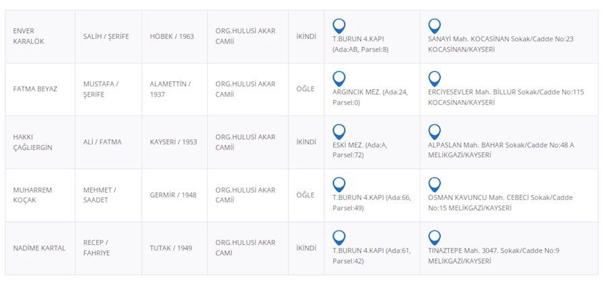Image resolution: width=604 pixels, height=282 pixels.
Task: Click map pin for ESKİ MEZ. grave
Action: 339,132
